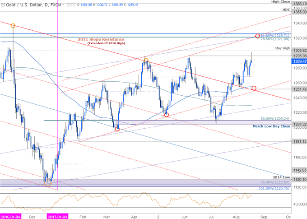Click the HDC annotation text
The width and height of the screenshot is (307, 219).
click(286, 9)
